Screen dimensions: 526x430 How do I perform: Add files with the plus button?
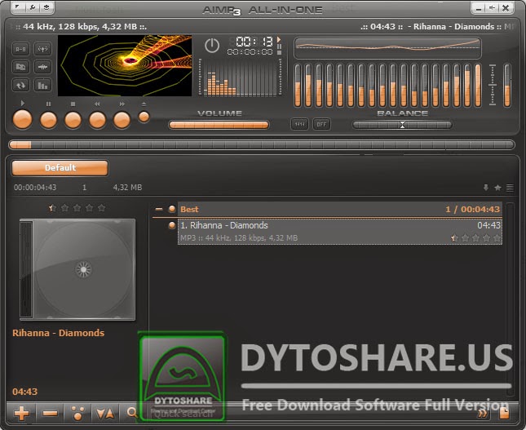22,413
